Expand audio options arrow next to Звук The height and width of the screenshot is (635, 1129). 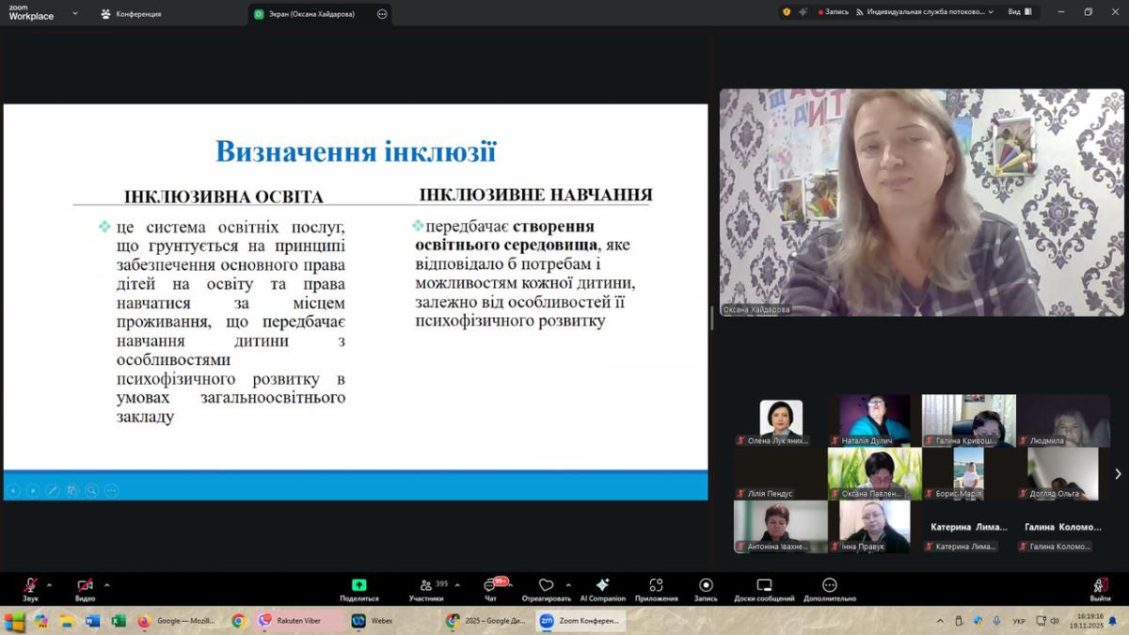(49, 584)
